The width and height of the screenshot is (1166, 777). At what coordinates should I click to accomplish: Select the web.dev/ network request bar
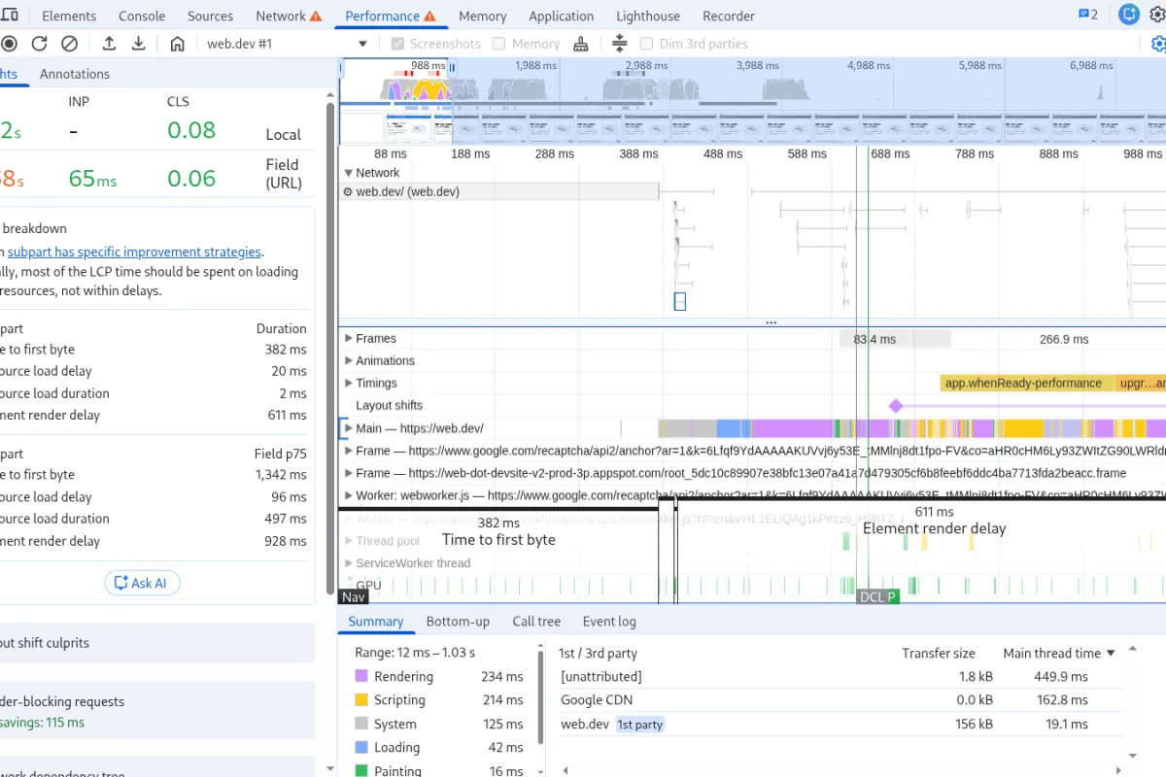pos(499,191)
